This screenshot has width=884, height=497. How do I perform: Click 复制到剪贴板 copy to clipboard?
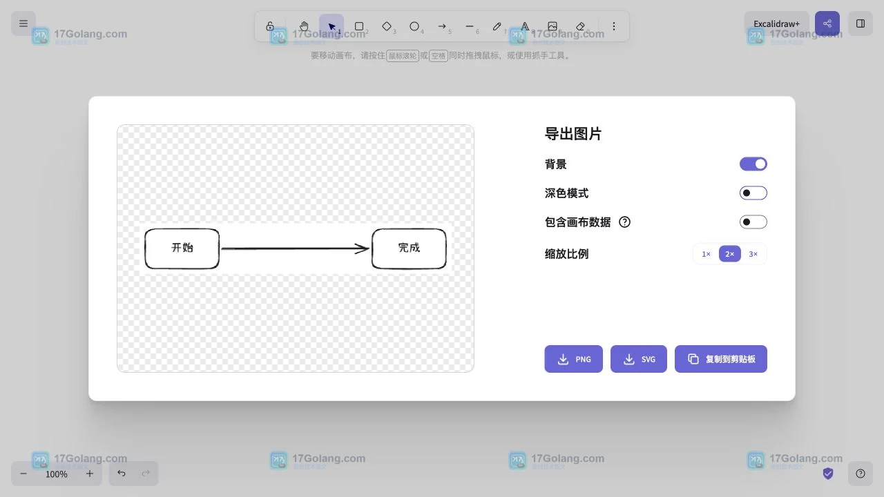(x=721, y=359)
